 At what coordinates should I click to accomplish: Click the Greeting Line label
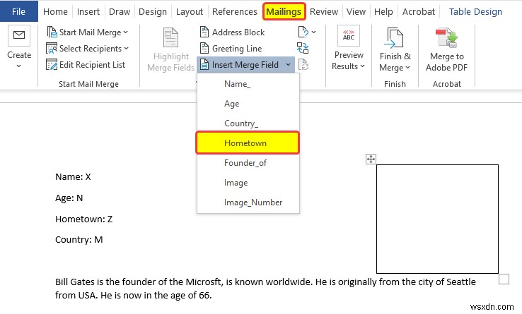[237, 49]
